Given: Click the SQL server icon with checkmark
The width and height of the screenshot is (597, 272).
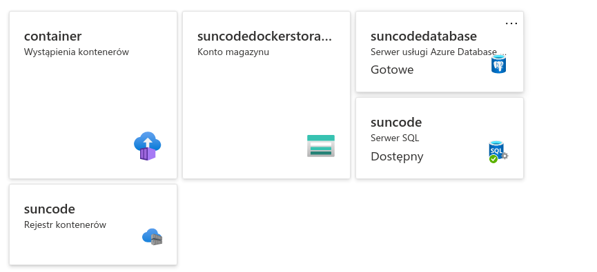Looking at the screenshot, I should tap(498, 152).
